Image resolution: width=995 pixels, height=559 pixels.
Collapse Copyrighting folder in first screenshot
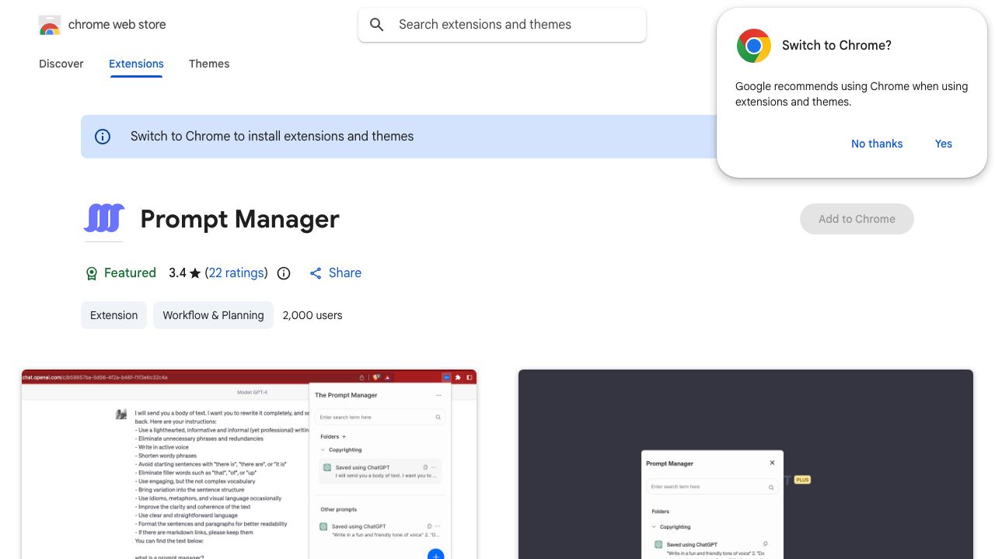tap(323, 450)
